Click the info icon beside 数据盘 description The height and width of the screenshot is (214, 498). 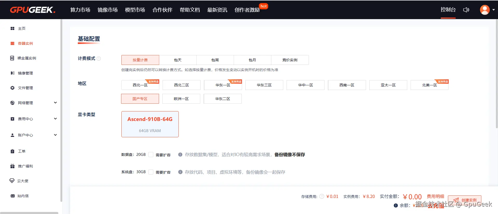(180, 155)
